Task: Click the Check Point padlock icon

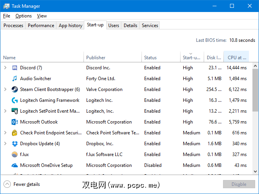Action: point(15,133)
